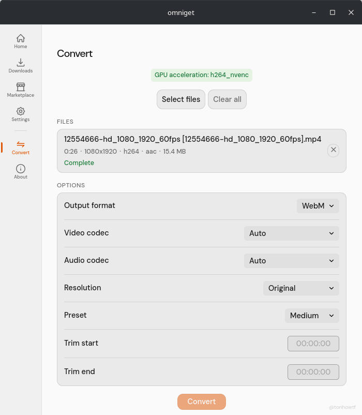Open the Preset Medium dropdown
Image resolution: width=362 pixels, height=415 pixels.
click(312, 316)
